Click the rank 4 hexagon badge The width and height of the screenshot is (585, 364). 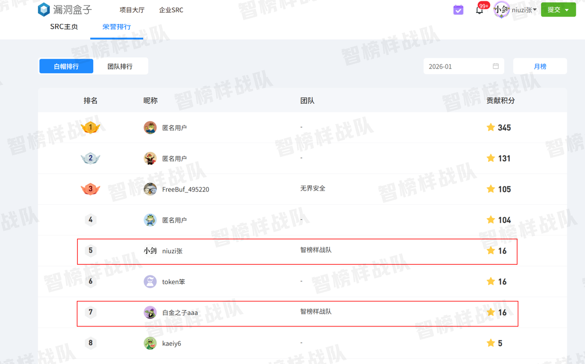(90, 220)
